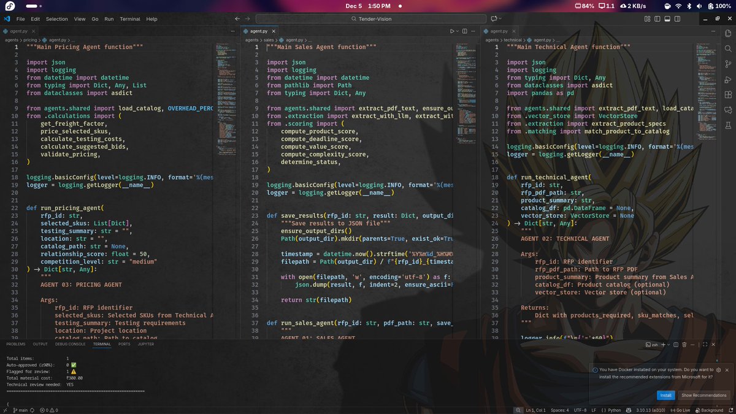The image size is (736, 414).
Task: Switch to the PORTS panel tab
Action: 125,344
